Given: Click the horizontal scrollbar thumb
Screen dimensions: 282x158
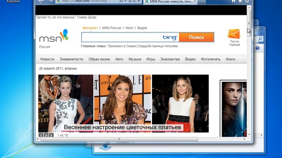Looking at the screenshot, I should click(119, 139).
